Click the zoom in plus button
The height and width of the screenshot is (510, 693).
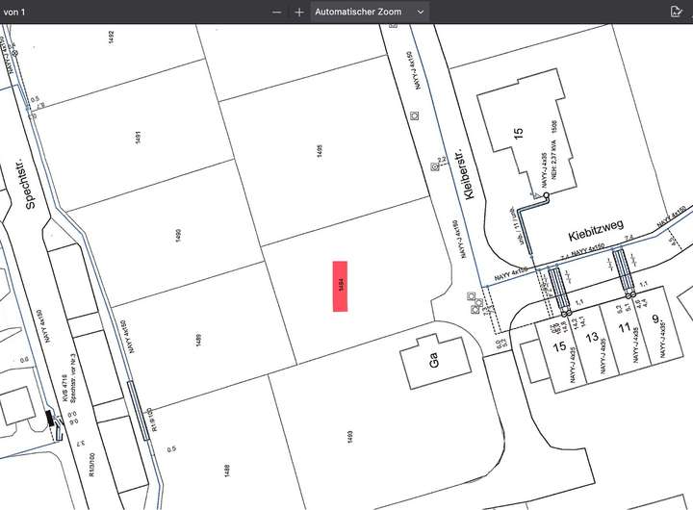299,12
